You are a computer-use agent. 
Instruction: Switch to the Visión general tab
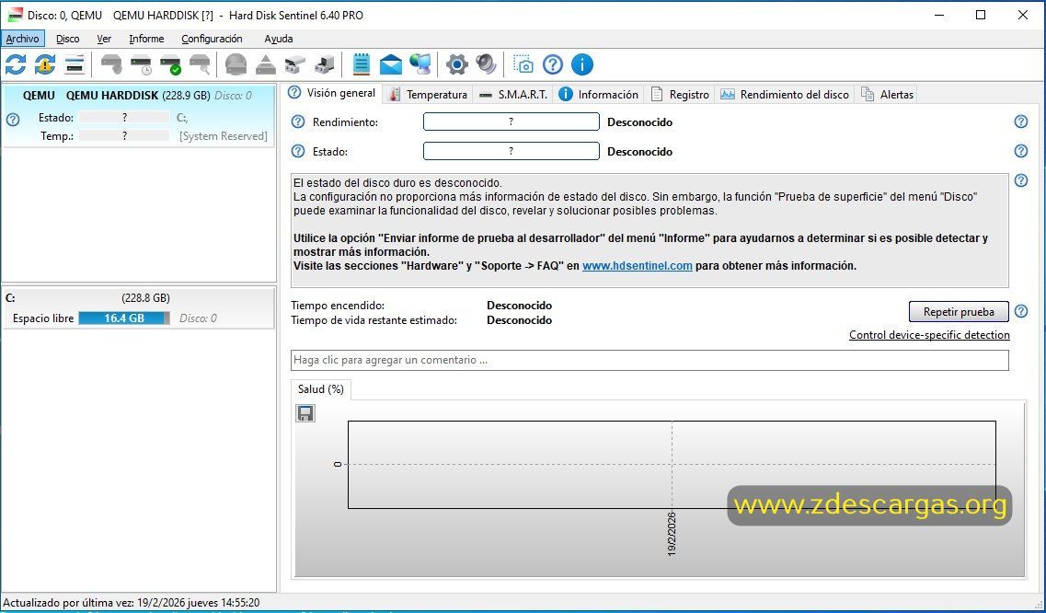click(x=333, y=94)
